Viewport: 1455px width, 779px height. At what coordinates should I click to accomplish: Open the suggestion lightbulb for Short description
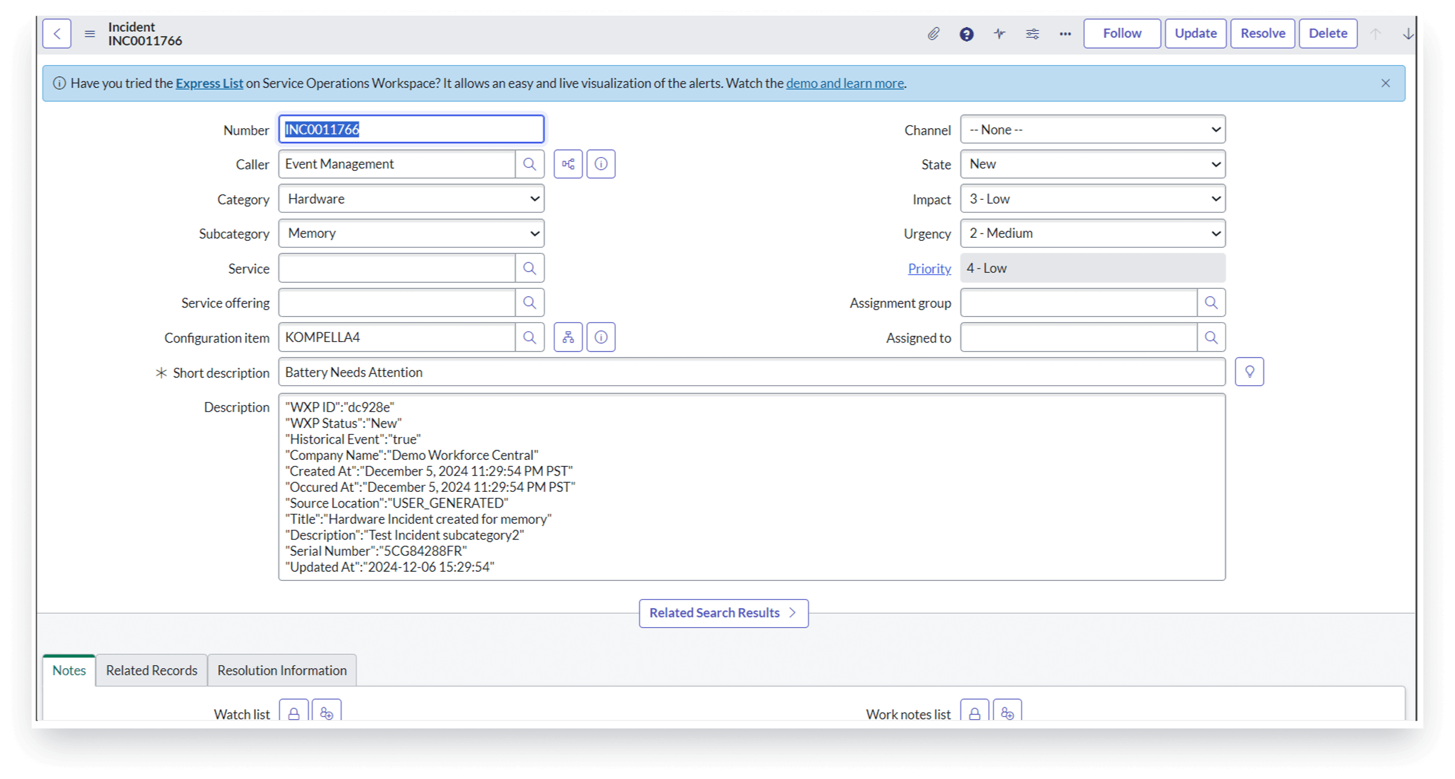coord(1250,371)
